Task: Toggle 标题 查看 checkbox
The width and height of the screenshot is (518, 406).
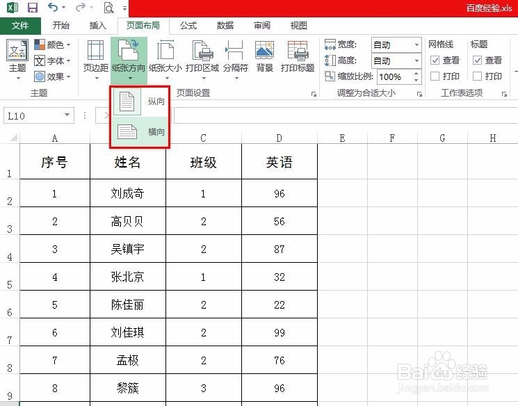Action: point(477,60)
